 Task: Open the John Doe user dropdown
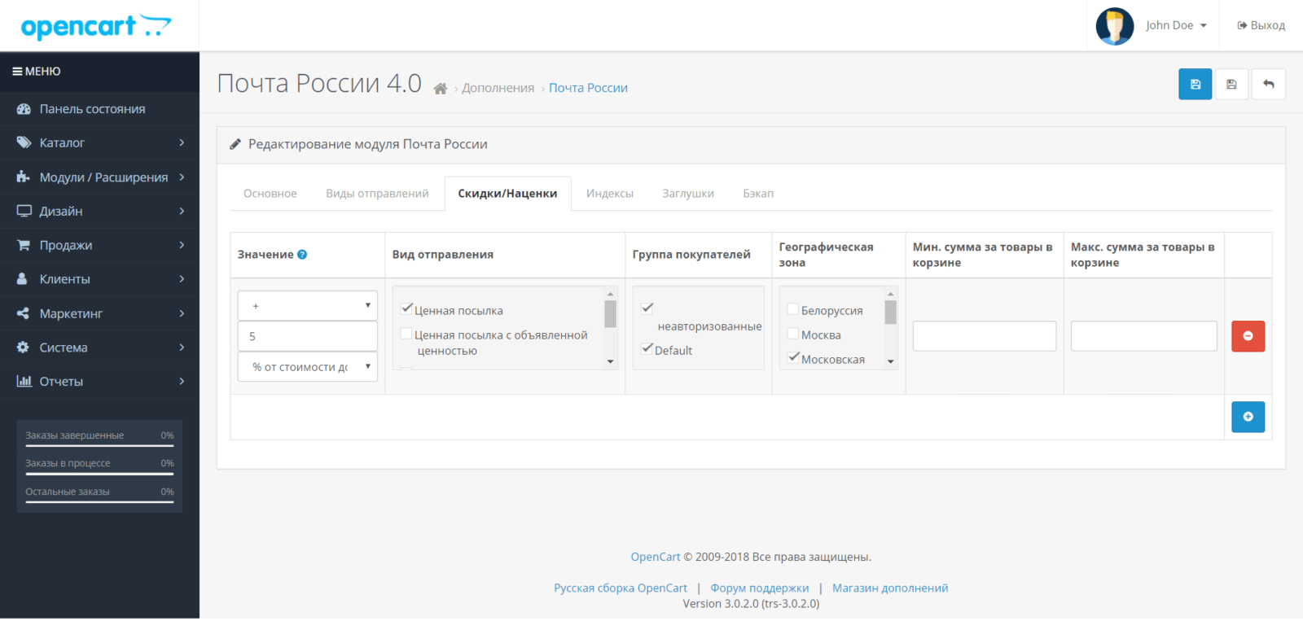(1176, 25)
